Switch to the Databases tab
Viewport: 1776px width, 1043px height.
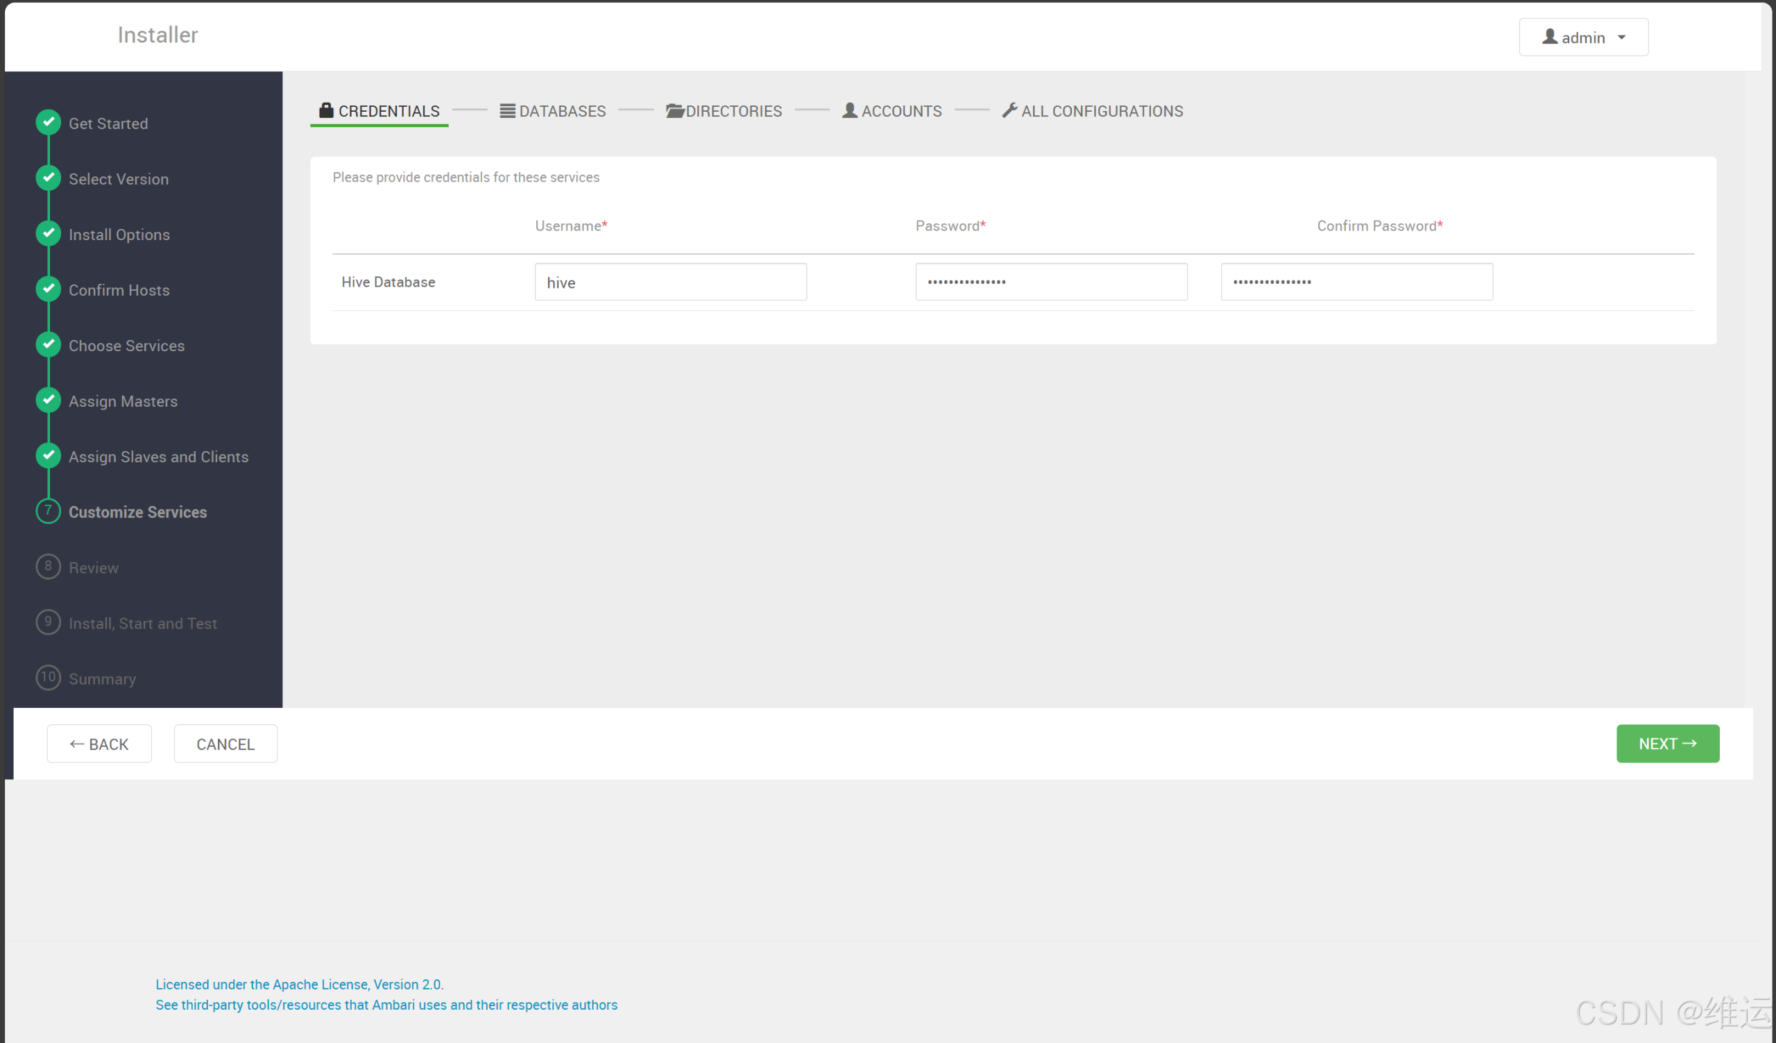pyautogui.click(x=562, y=110)
